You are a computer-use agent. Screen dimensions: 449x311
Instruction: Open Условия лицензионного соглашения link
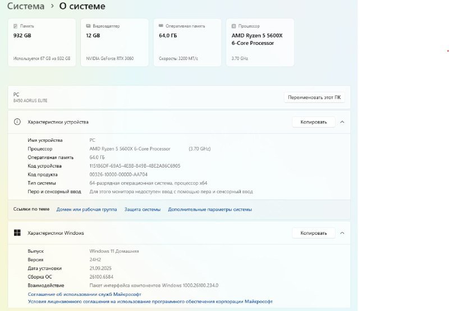150,301
